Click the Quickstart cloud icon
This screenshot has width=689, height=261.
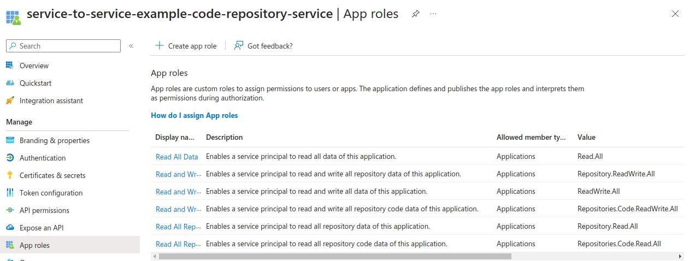point(10,83)
